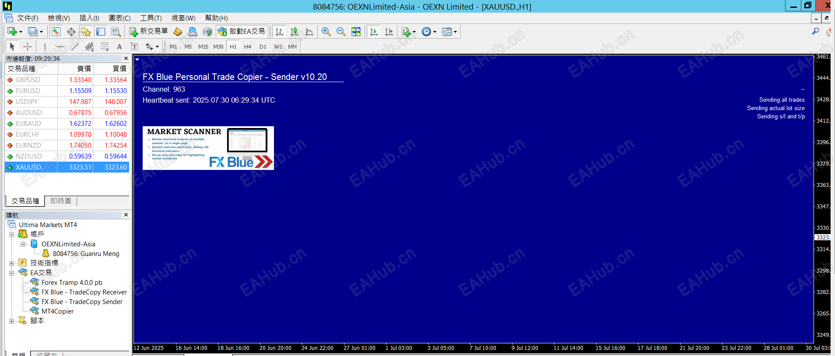Click the new chart icon
Screen dimensions: 835x356
12,31
